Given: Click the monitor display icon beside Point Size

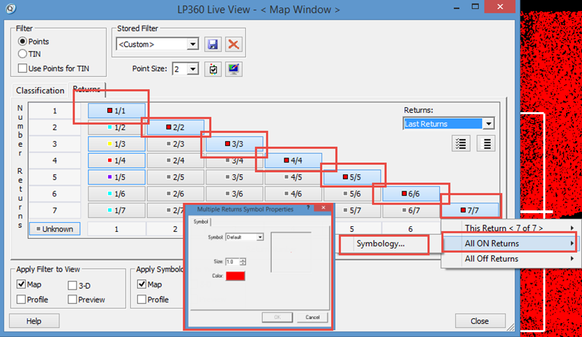Looking at the screenshot, I should point(233,70).
